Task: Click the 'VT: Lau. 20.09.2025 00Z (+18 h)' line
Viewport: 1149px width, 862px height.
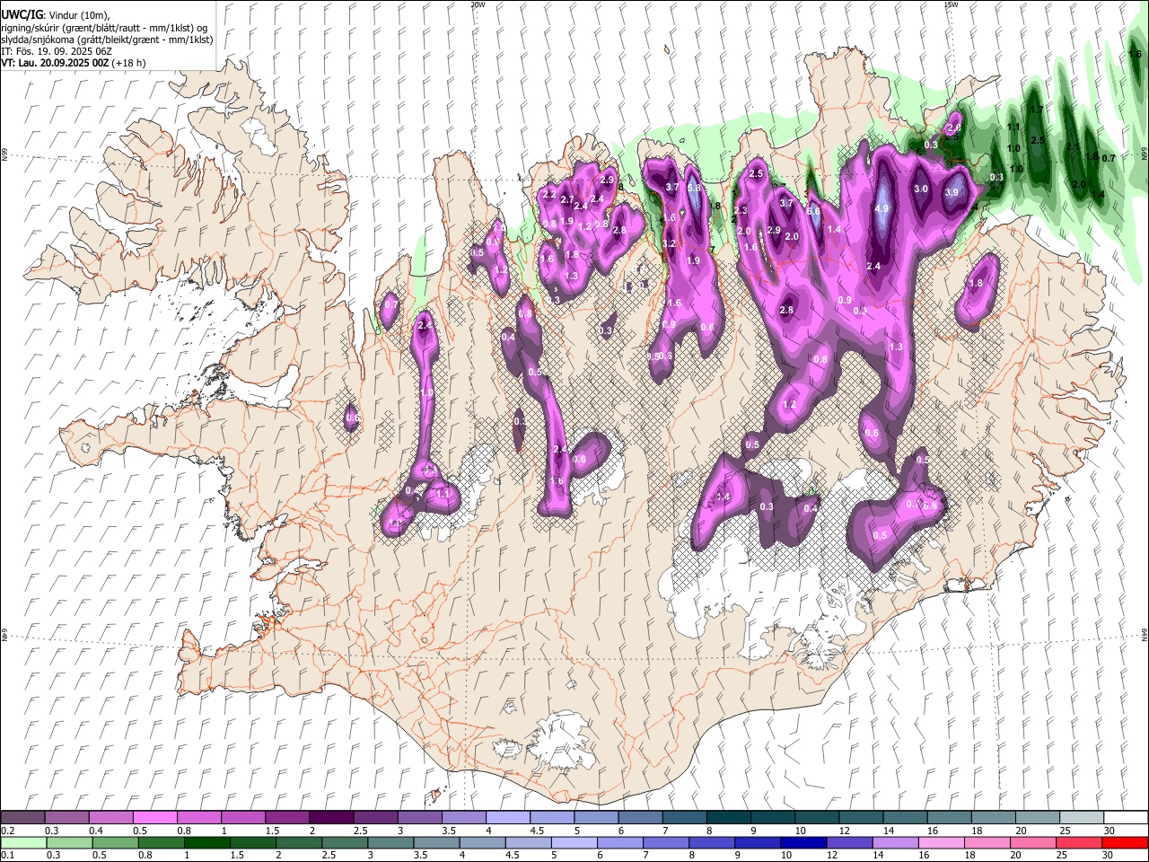Action: 74,63
